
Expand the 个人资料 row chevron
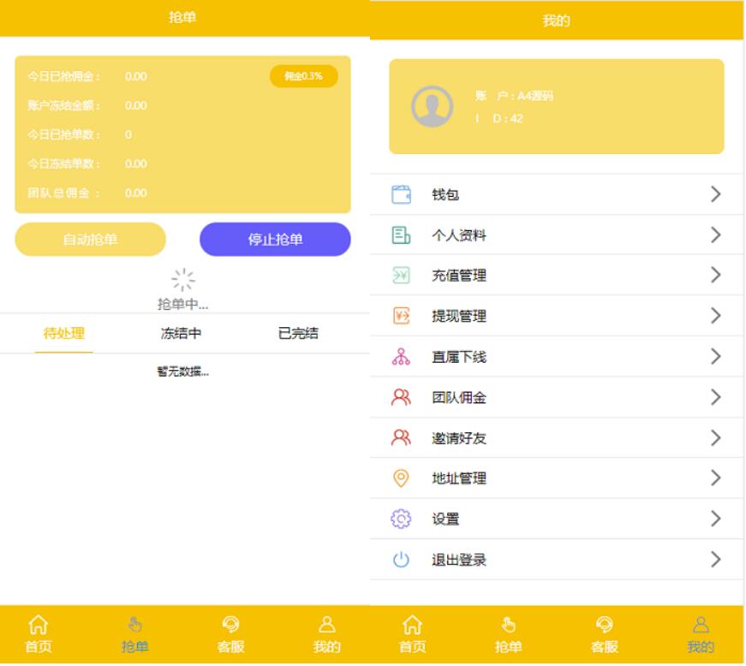pos(715,235)
